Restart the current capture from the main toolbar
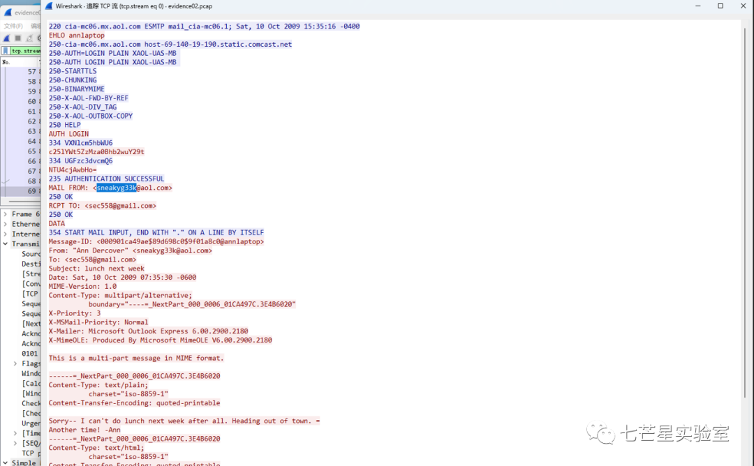This screenshot has width=754, height=466. click(x=29, y=38)
